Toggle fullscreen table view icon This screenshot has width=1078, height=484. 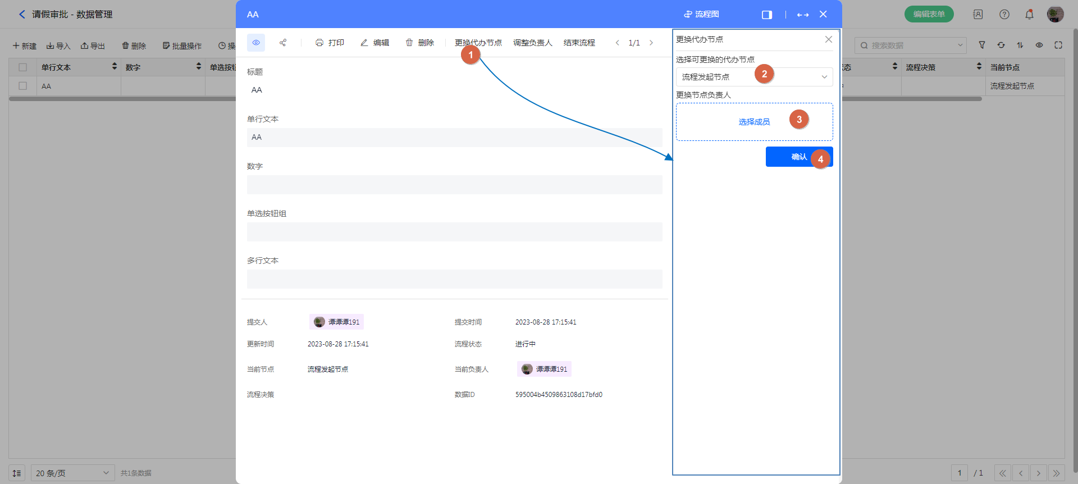coord(1058,45)
